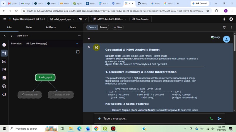
Task: Click the agent graph structure icon in header
Action: click(80, 19)
